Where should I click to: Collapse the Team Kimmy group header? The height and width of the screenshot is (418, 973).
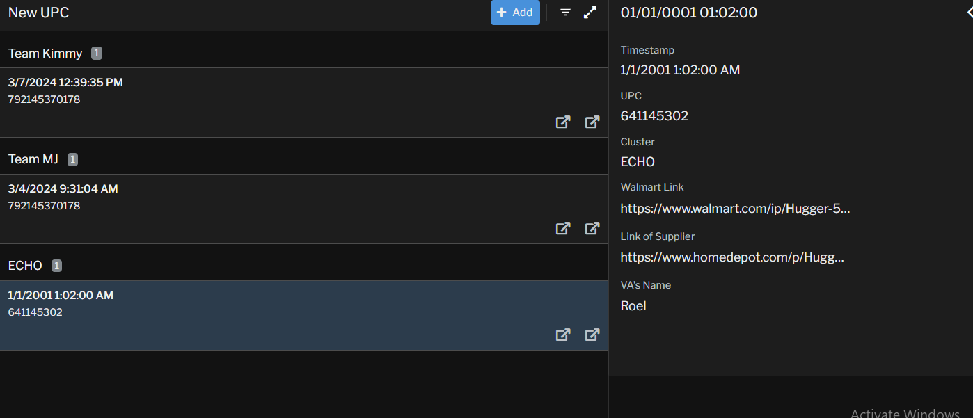click(x=45, y=54)
